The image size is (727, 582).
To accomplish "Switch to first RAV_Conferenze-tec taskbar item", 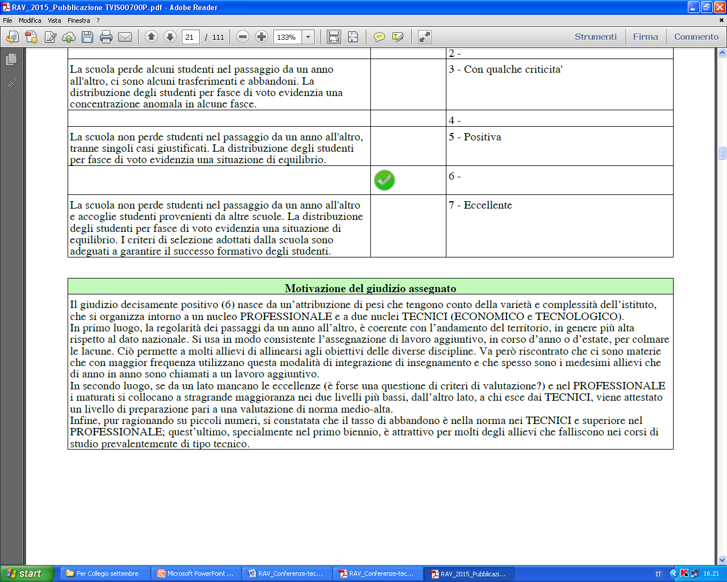I will pos(288,573).
